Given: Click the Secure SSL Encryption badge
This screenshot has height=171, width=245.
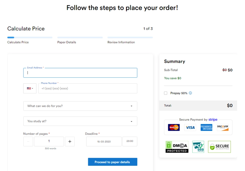Looking at the screenshot, I should [x=219, y=147].
